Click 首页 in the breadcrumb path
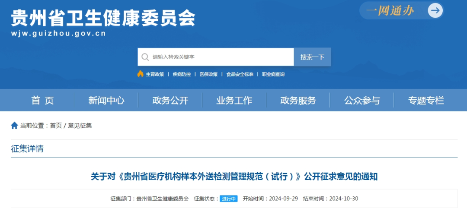Viewport: 467px width, 215px height. pyautogui.click(x=56, y=126)
